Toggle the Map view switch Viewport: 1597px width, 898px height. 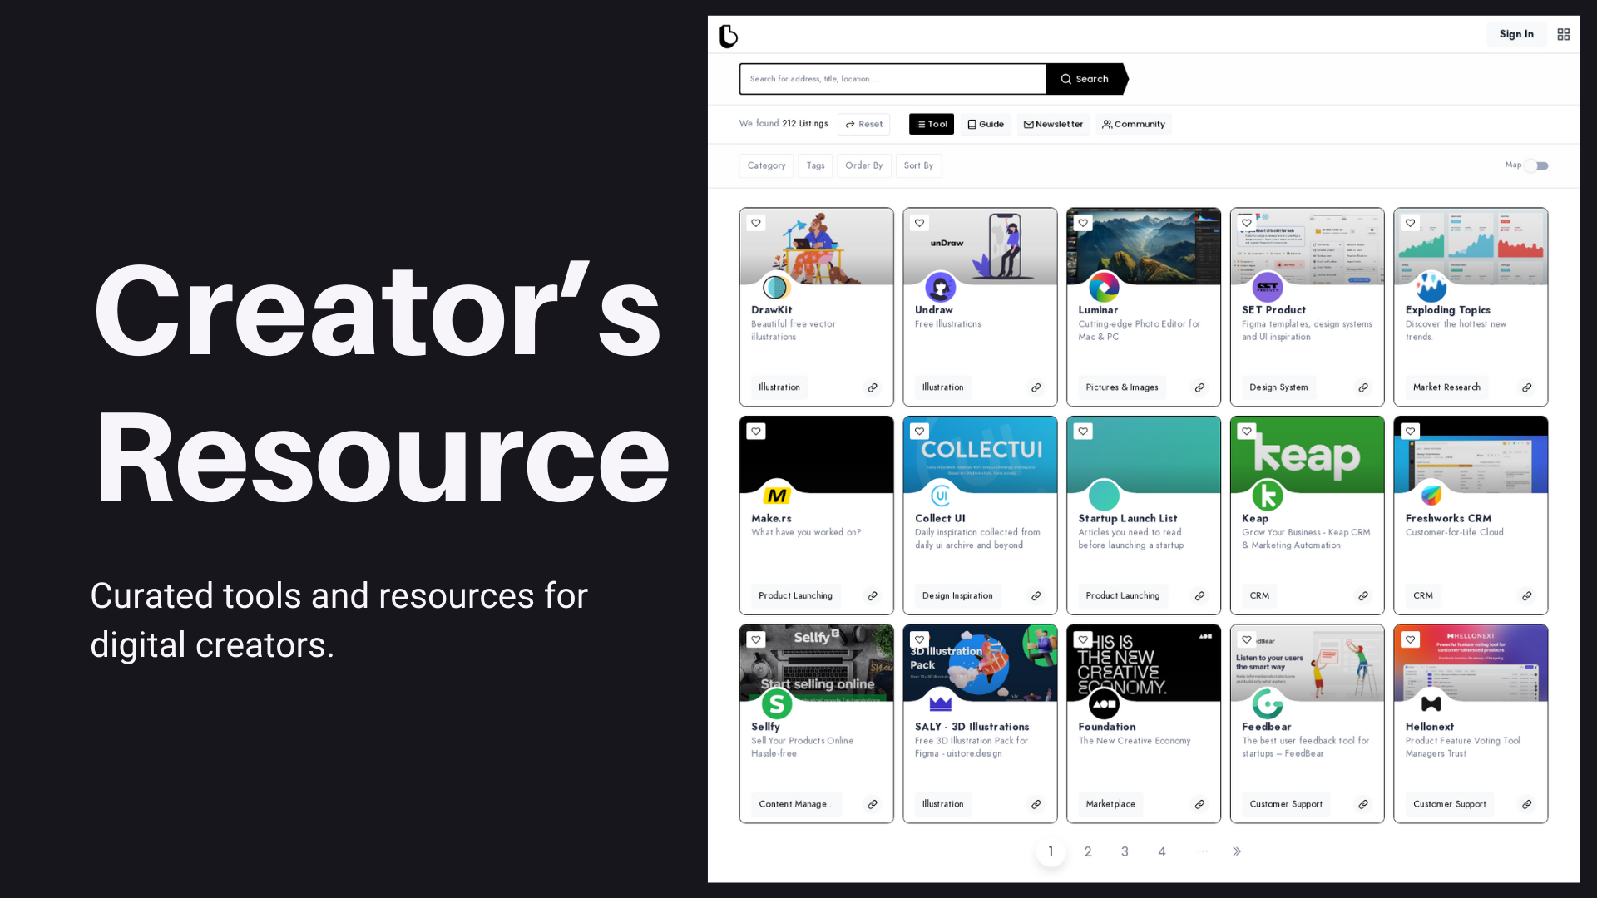tap(1536, 165)
